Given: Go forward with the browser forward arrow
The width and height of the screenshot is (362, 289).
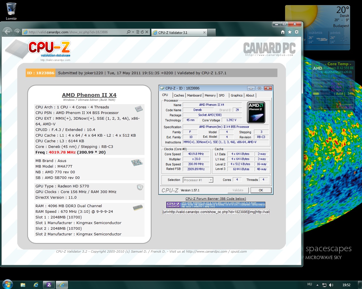Looking at the screenshot, I should [x=17, y=32].
